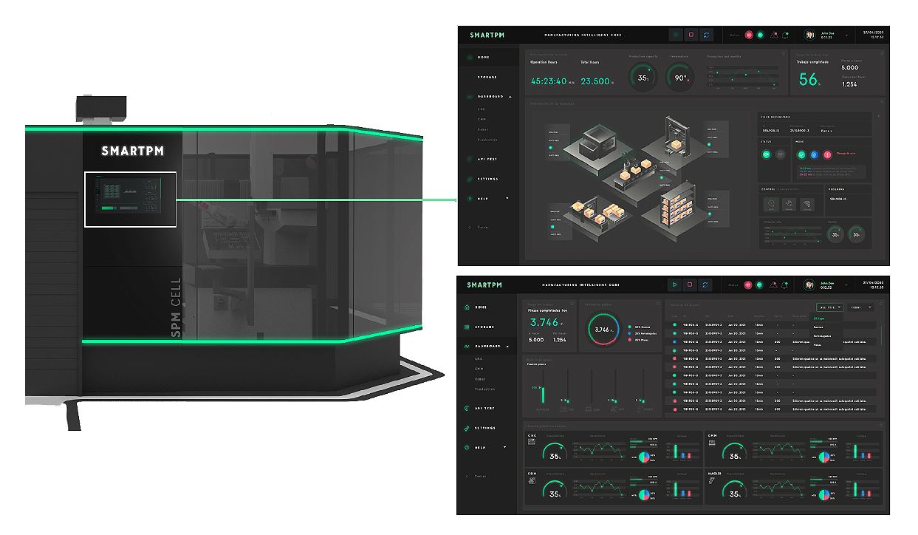Click the control screen on the SMARTPM machine

click(x=130, y=199)
